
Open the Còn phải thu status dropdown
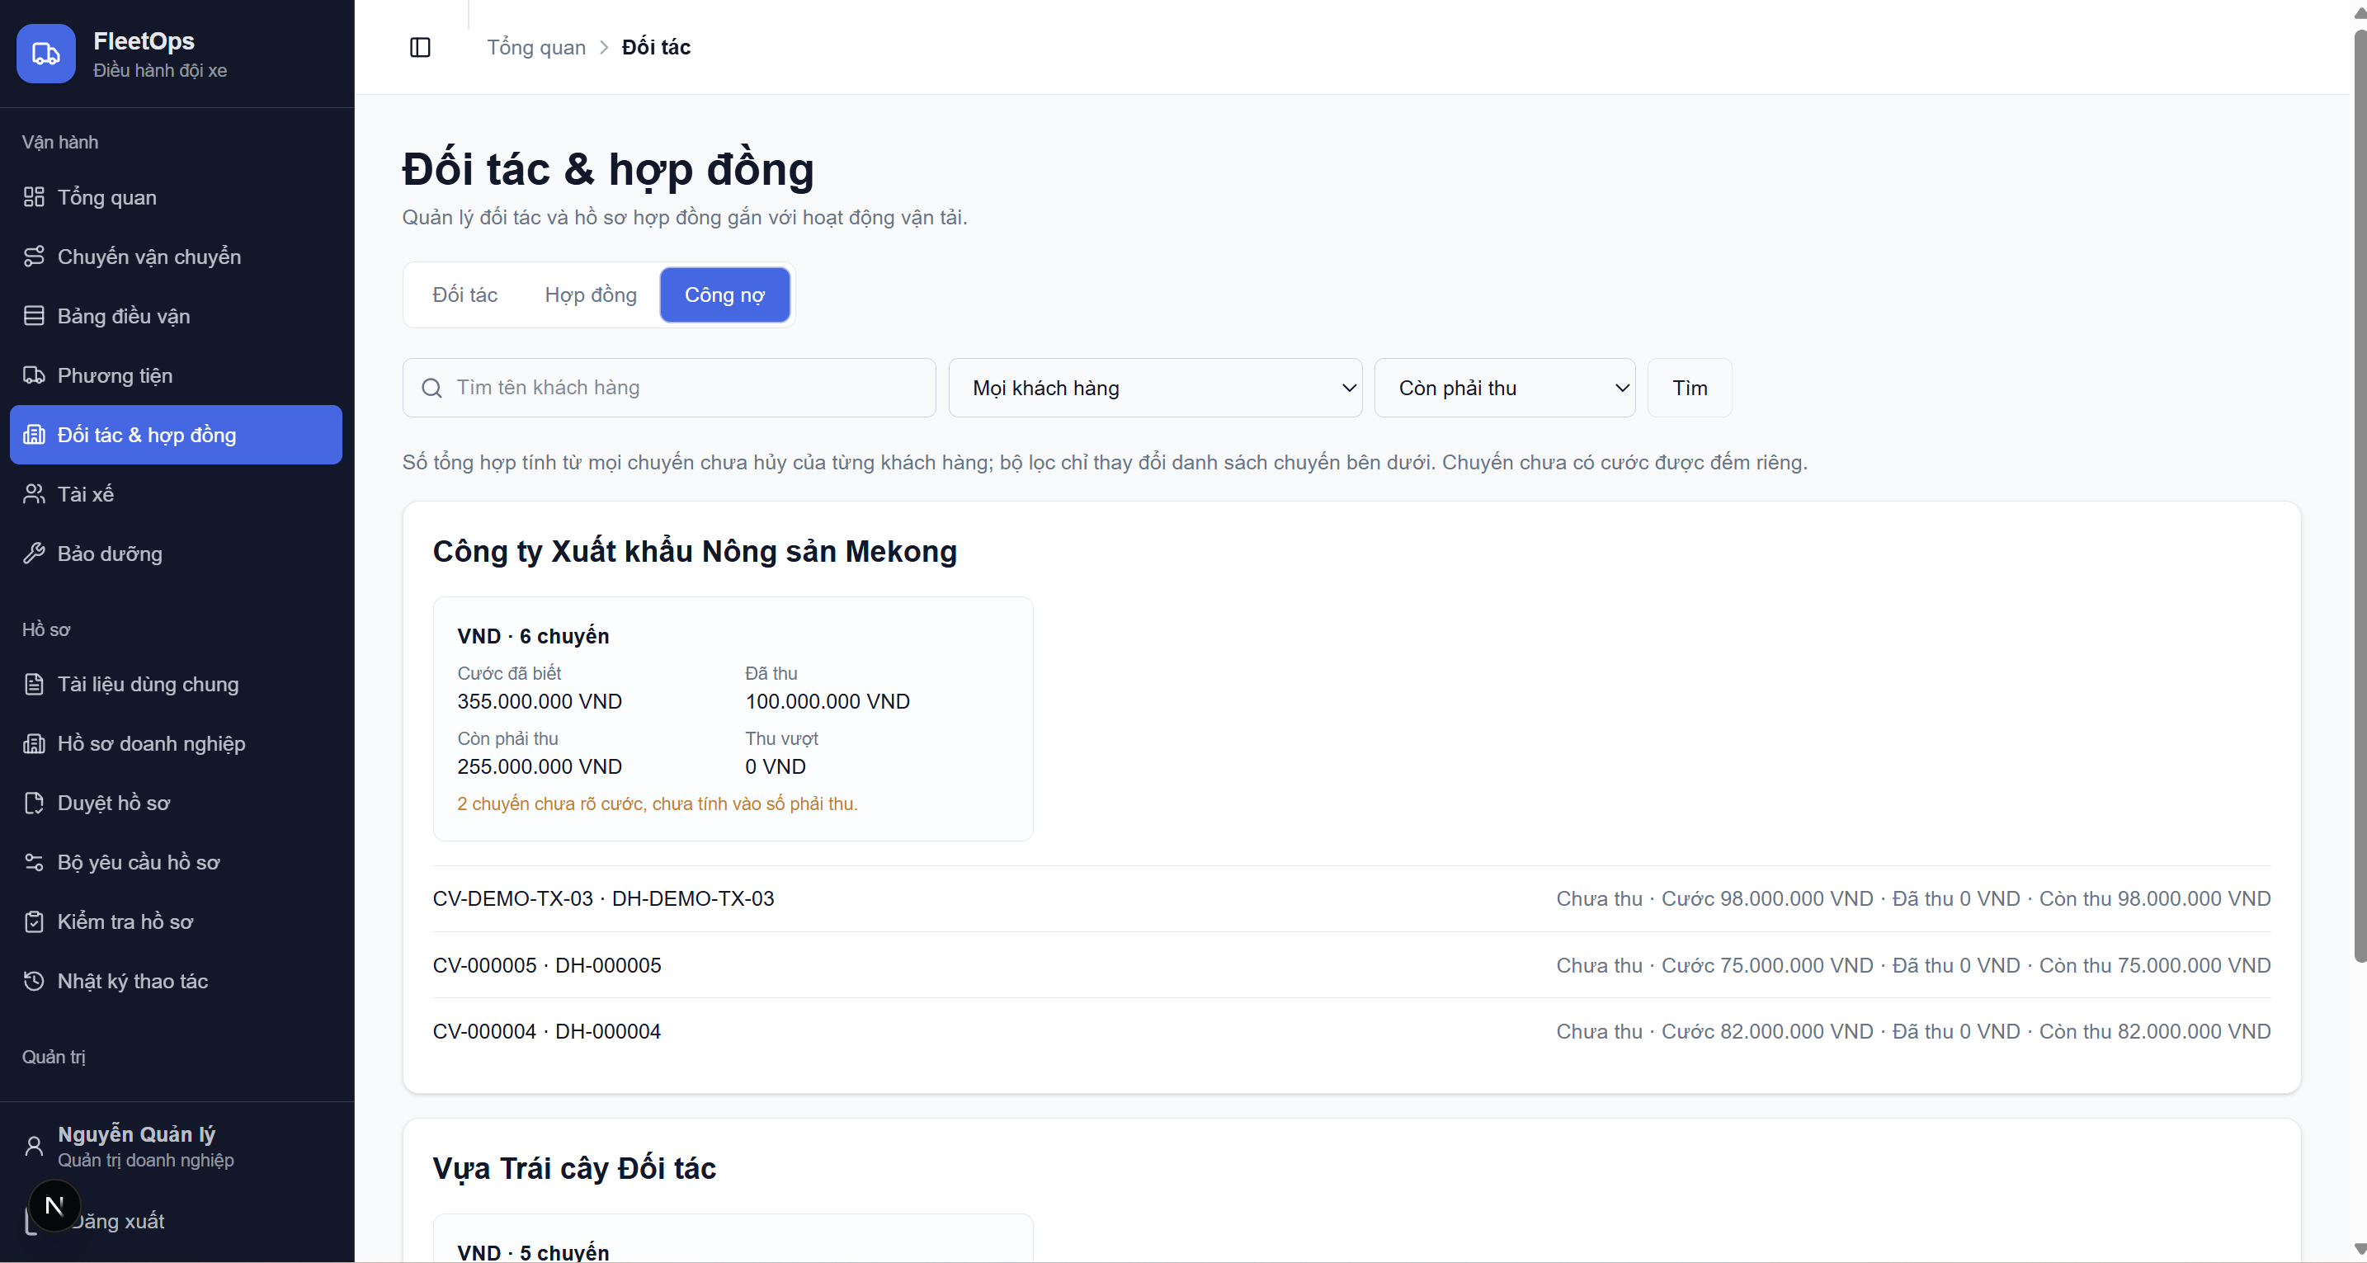(x=1504, y=388)
